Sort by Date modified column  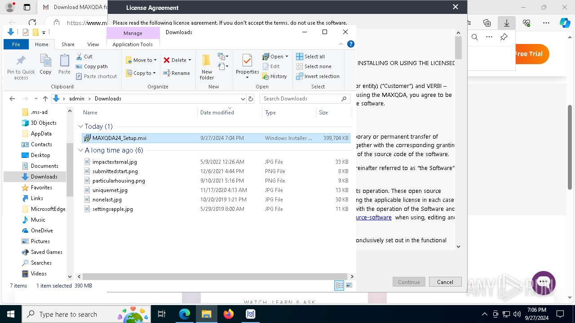[229, 113]
